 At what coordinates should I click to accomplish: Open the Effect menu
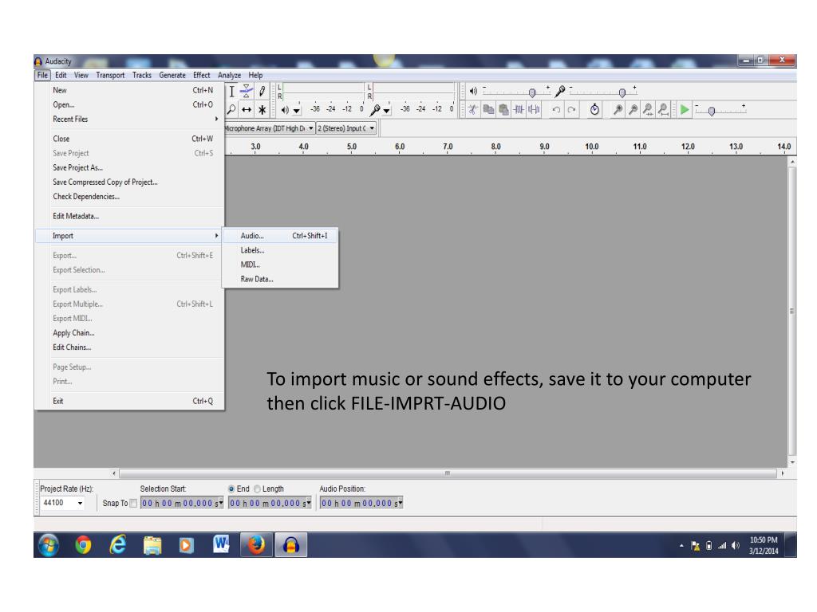point(201,75)
